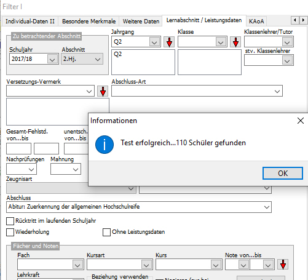
Task: Expand the Versetzungs-Vermerk dropdown
Action: 89,91
